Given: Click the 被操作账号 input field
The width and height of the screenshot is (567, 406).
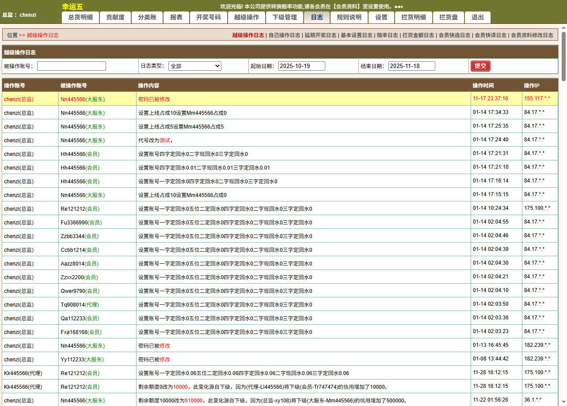Looking at the screenshot, I should 71,66.
